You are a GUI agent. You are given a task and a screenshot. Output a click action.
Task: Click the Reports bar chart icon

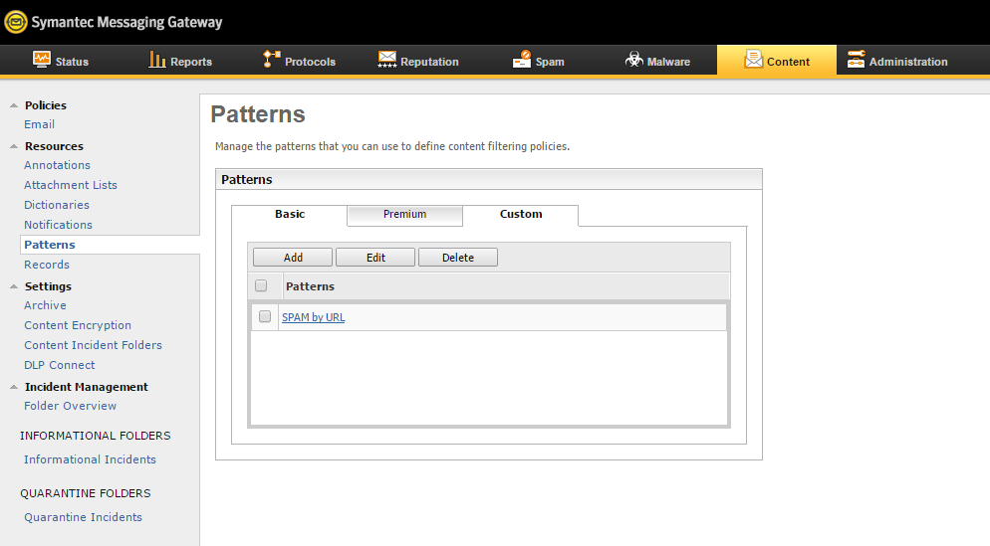[157, 60]
